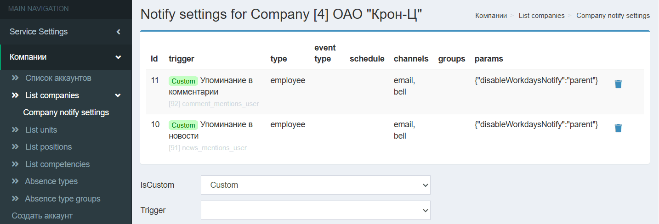Open the Trigger dropdown
The image size is (659, 224).
click(315, 210)
